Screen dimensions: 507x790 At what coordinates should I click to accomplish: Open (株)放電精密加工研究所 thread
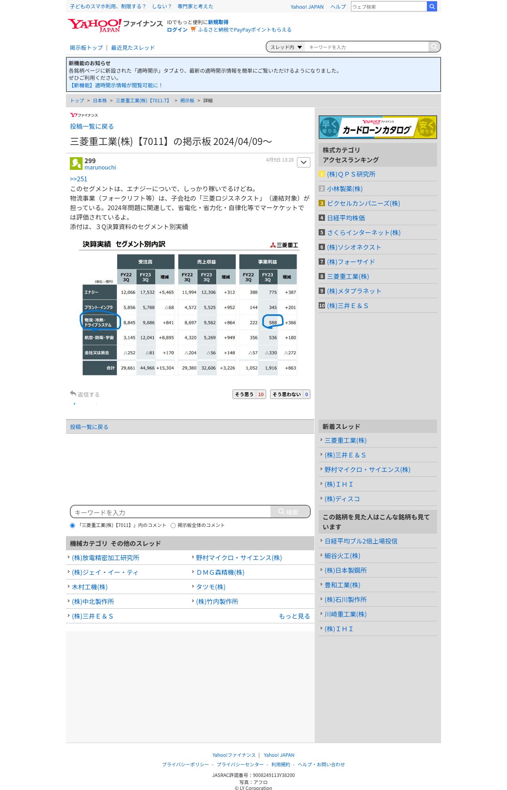[105, 558]
